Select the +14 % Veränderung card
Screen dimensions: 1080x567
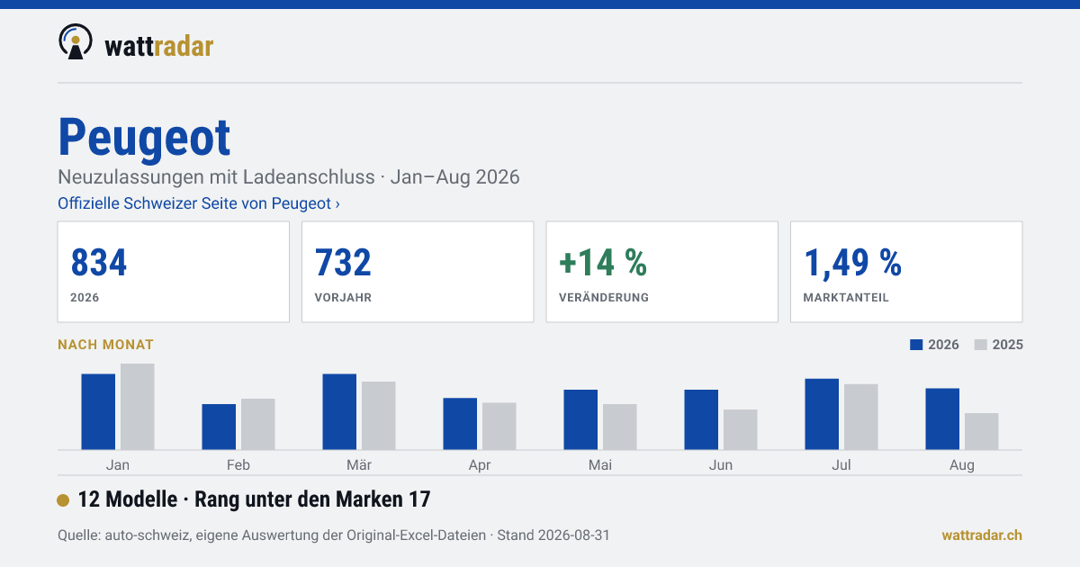point(662,272)
